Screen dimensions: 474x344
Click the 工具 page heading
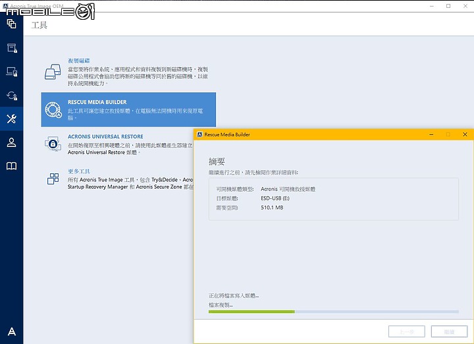(39, 25)
